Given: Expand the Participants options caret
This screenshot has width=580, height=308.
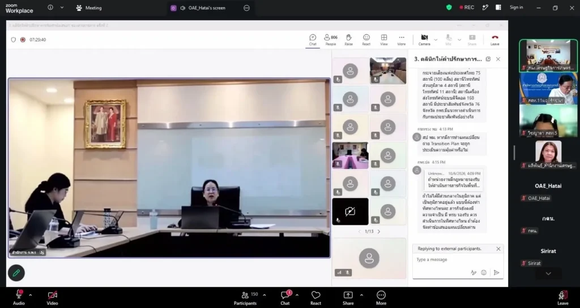Looking at the screenshot, I should point(264,295).
